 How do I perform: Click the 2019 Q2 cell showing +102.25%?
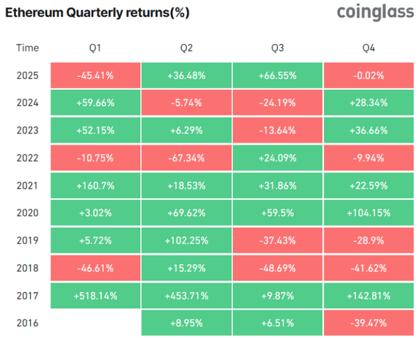coord(186,240)
